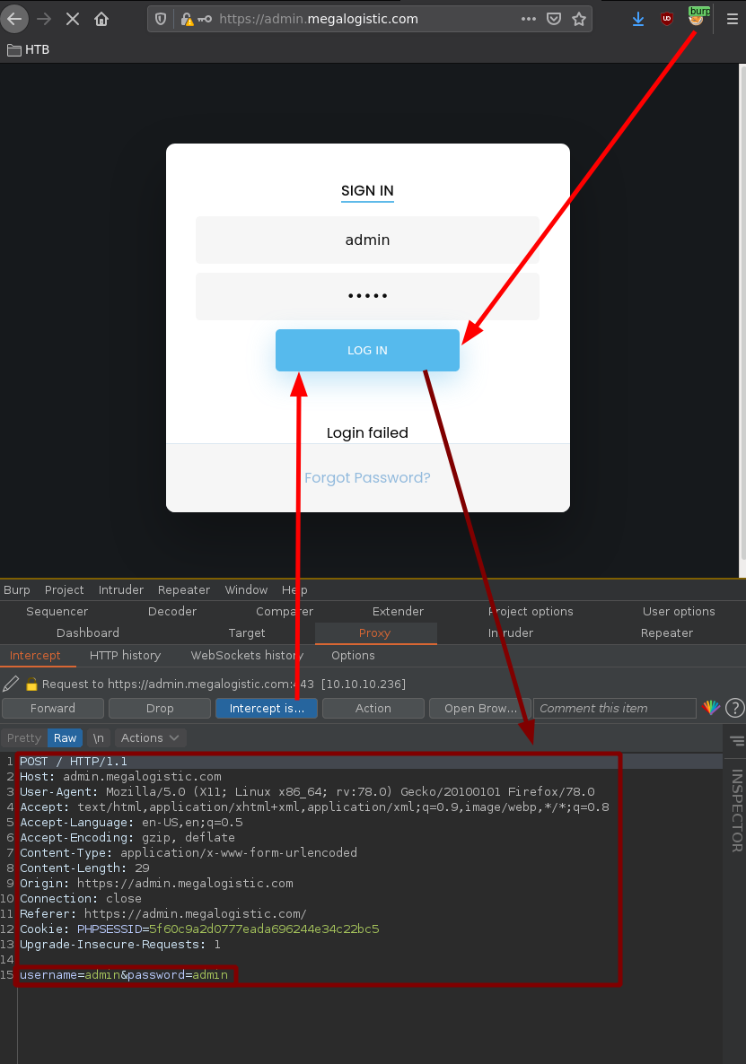Switch to the Sequencer tab
This screenshot has height=1064, width=746.
57,611
